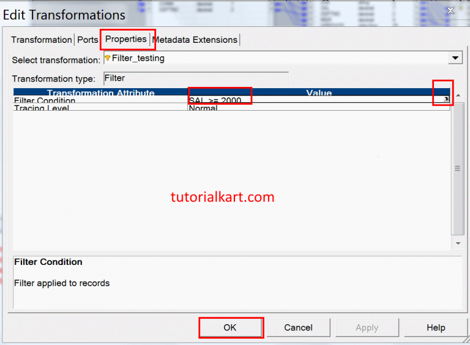Select the Properties tab
470x345 pixels.
click(126, 39)
